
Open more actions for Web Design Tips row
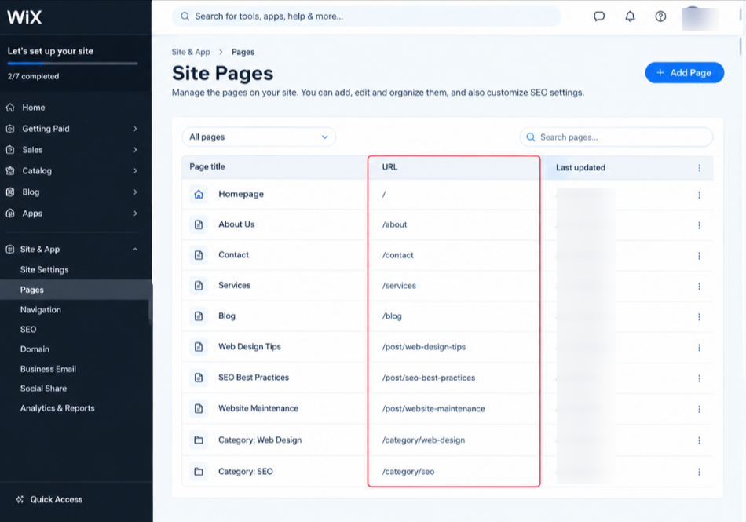(x=699, y=348)
